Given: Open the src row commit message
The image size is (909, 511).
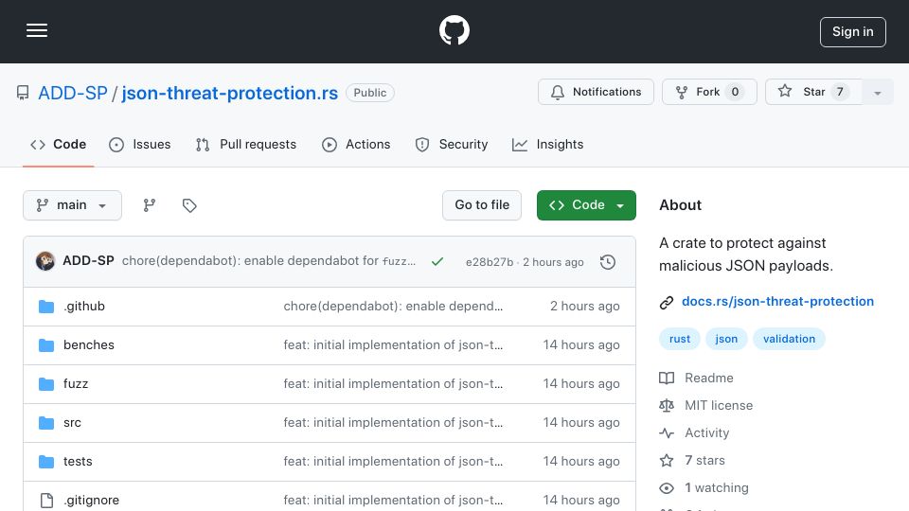Looking at the screenshot, I should point(393,422).
